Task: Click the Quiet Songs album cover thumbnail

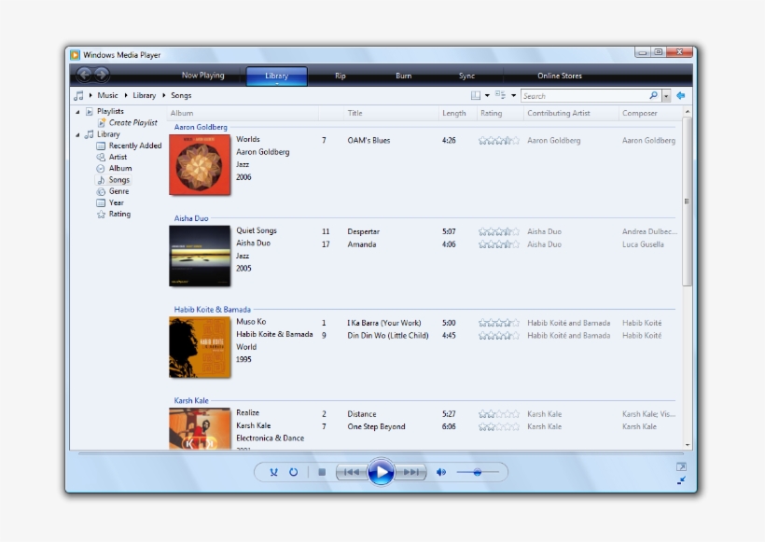Action: click(200, 256)
